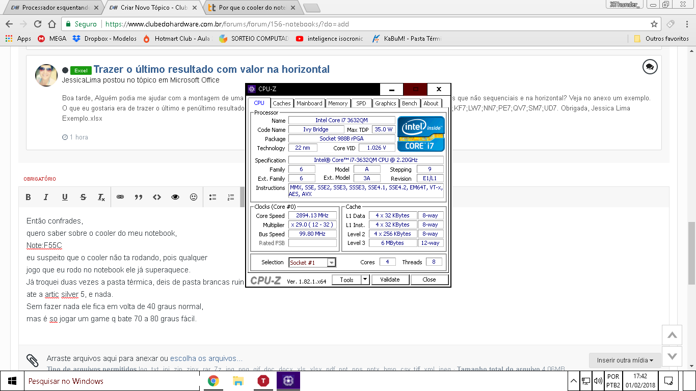
Task: Switch to the "Por que o cooler do note" tab
Action: point(251,8)
